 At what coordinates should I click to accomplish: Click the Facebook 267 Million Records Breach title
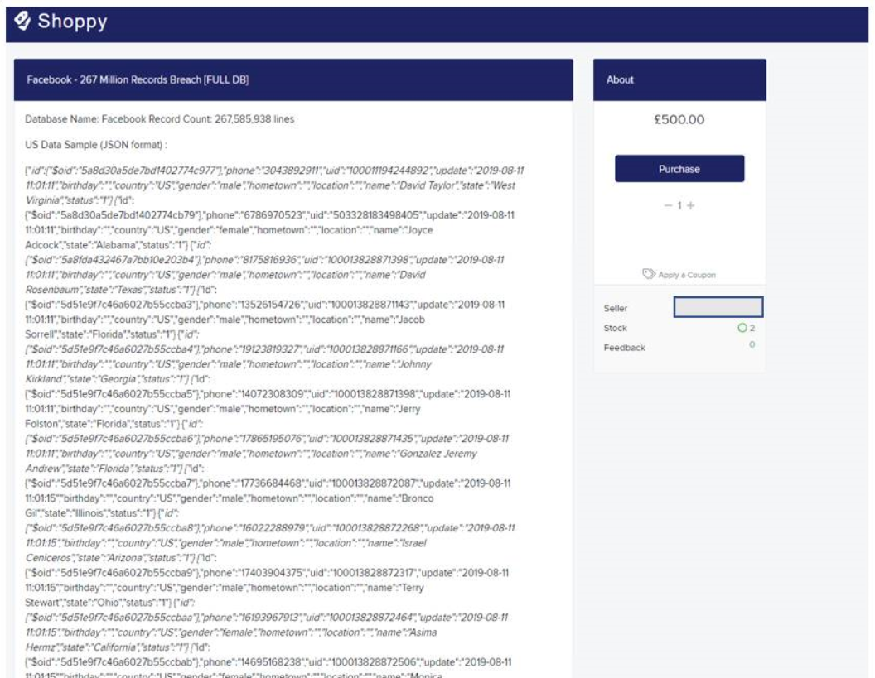(138, 79)
